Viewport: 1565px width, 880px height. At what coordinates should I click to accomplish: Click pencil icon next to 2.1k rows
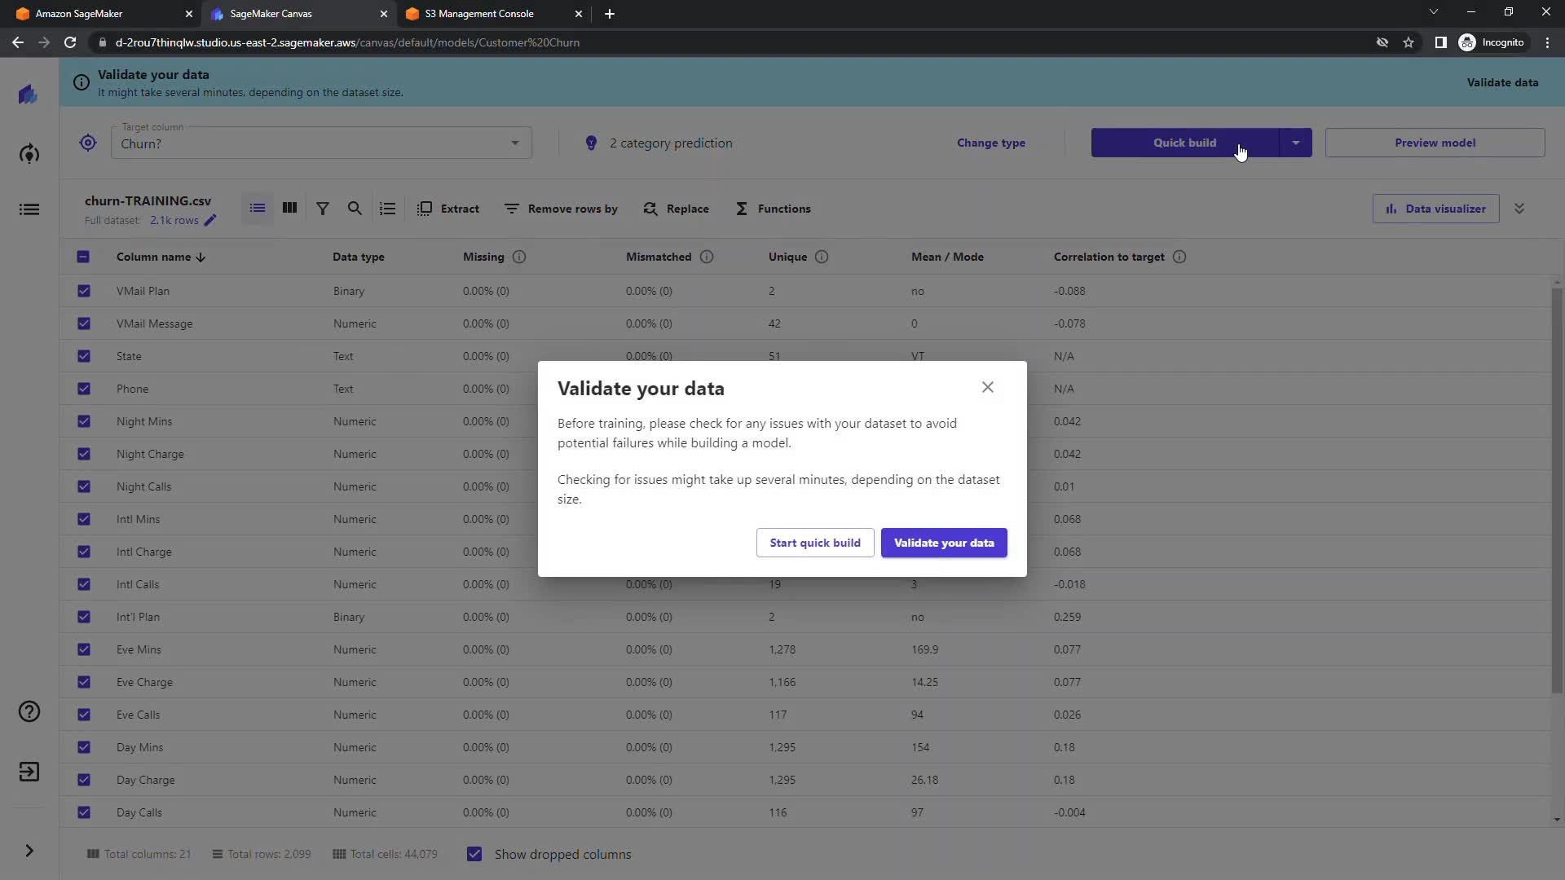coord(210,221)
